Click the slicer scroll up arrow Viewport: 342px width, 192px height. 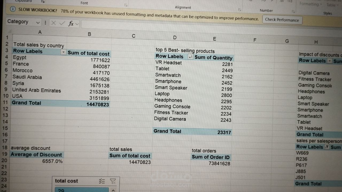(113, 190)
